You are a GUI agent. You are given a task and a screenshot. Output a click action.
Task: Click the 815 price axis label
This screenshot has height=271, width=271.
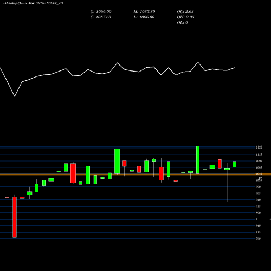[x=259, y=232]
